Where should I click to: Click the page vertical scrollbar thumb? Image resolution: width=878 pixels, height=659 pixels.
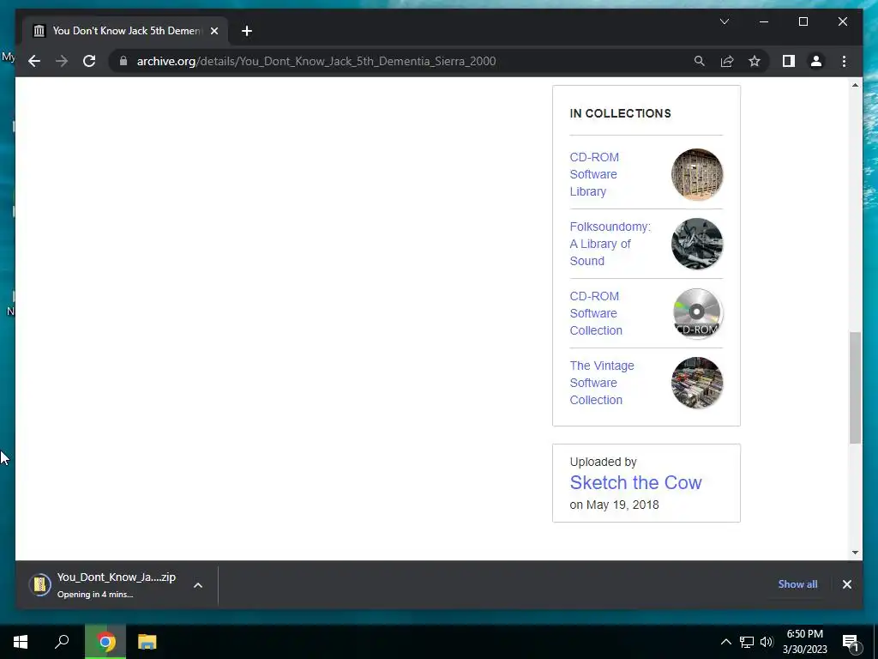pyautogui.click(x=855, y=387)
